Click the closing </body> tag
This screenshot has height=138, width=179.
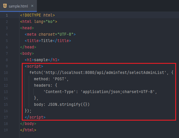pos(28,124)
